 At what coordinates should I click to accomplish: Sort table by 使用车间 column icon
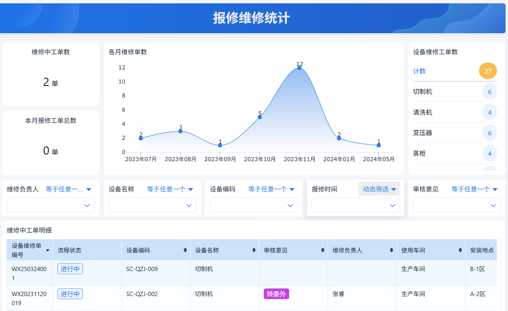tap(460, 250)
